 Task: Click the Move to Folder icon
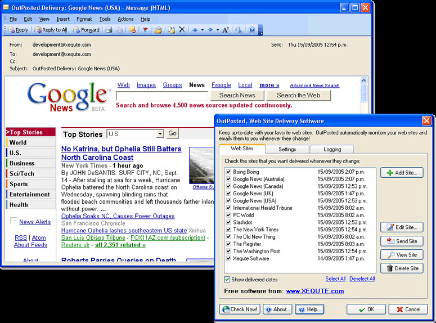[159, 30]
